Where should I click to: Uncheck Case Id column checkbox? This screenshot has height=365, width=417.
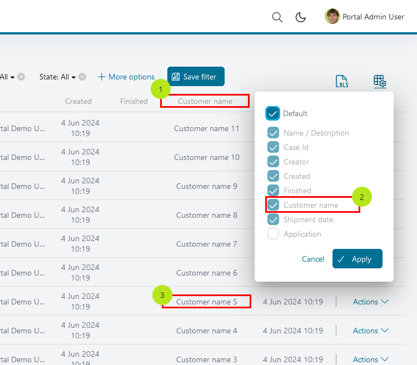(x=273, y=147)
